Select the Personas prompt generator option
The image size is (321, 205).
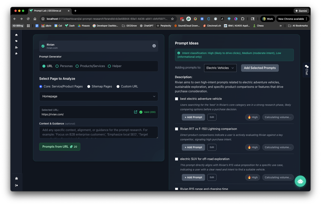(64, 66)
